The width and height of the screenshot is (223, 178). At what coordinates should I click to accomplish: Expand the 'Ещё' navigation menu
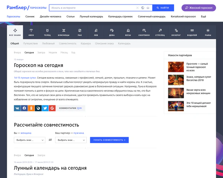click(x=203, y=17)
